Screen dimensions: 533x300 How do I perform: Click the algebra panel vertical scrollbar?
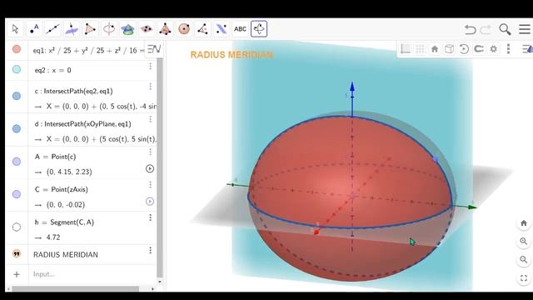point(160,168)
